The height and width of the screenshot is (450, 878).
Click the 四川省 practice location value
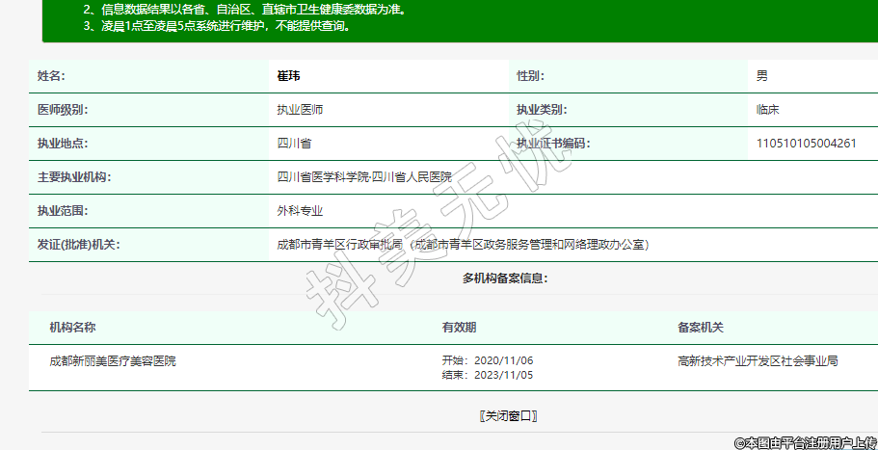tap(294, 144)
